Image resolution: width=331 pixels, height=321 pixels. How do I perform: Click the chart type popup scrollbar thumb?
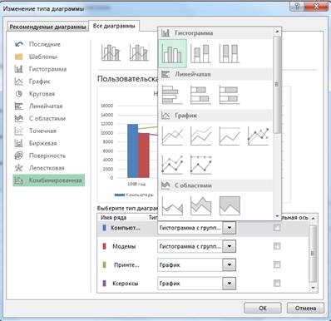point(277,85)
